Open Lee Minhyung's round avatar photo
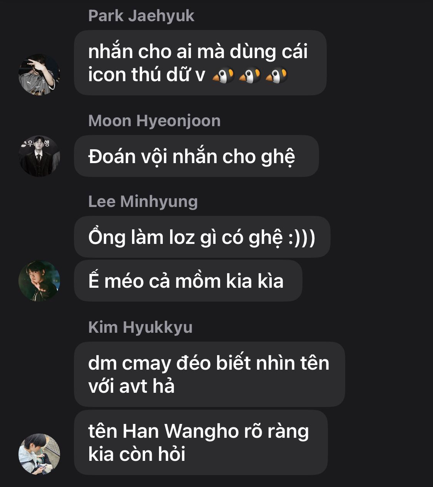The width and height of the screenshot is (433, 487). tap(39, 281)
